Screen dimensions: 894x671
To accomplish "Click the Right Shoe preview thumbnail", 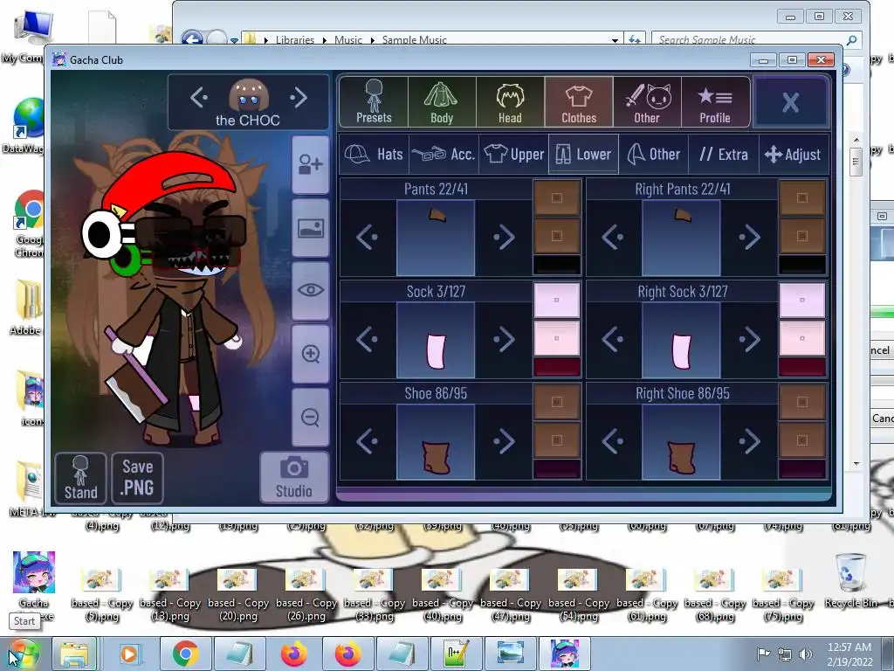I will point(681,441).
